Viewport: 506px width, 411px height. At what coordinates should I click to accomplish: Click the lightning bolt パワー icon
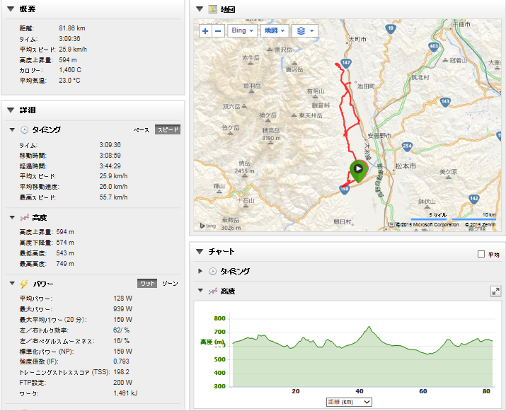point(24,284)
